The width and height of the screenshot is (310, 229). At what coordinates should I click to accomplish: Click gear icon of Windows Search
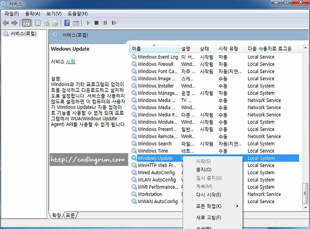134,144
